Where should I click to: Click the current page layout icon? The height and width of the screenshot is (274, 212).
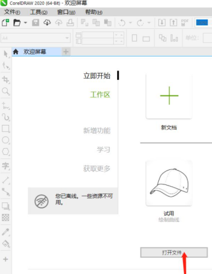(174, 38)
